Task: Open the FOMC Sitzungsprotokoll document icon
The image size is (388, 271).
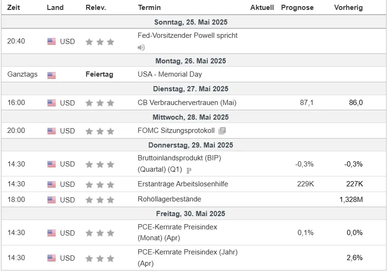Action: (222, 131)
